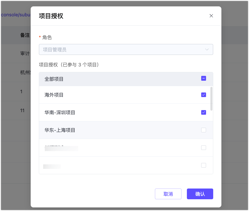249x211 pixels.
Task: Click the dropdown chevron on the role selector
Action: click(x=207, y=49)
